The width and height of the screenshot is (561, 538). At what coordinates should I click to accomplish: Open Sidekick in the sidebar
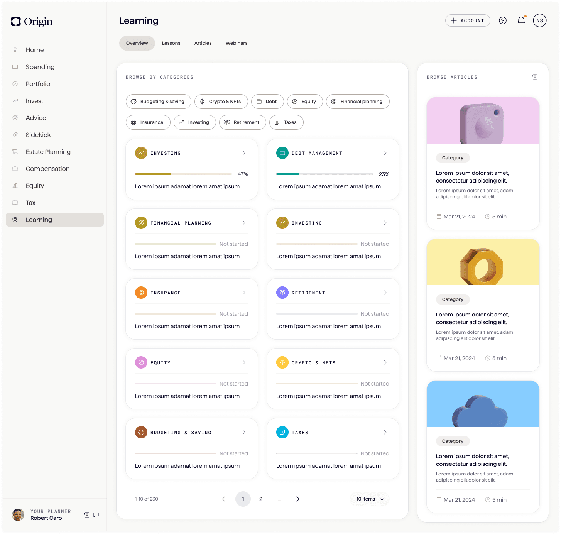(x=55, y=135)
